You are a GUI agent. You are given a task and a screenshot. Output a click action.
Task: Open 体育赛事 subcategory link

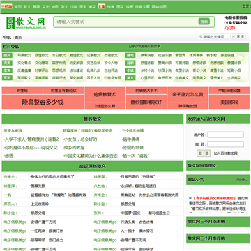point(196,56)
